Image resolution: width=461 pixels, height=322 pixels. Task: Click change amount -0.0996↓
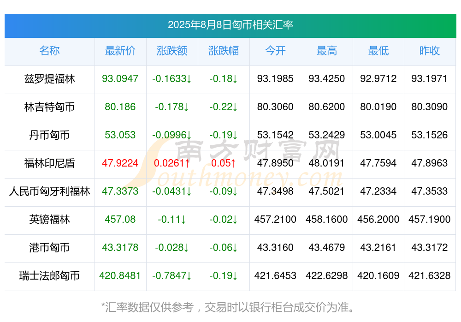click(x=171, y=135)
